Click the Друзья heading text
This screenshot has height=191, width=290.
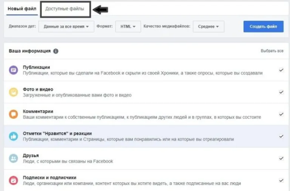click(31, 156)
